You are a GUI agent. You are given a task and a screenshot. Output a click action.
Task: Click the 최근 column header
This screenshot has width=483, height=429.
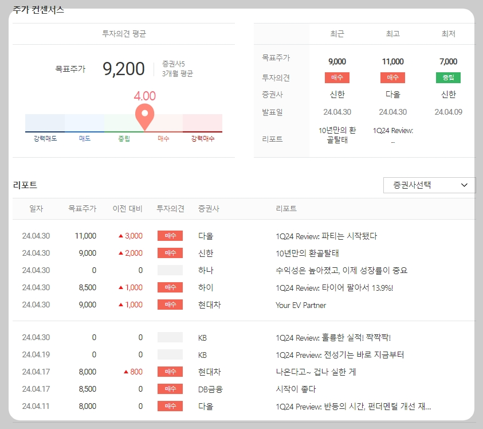coord(337,34)
